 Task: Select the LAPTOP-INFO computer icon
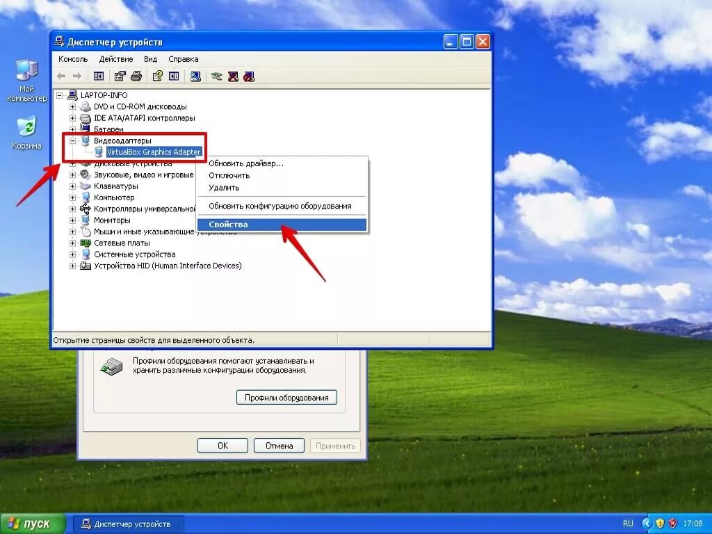pos(72,95)
